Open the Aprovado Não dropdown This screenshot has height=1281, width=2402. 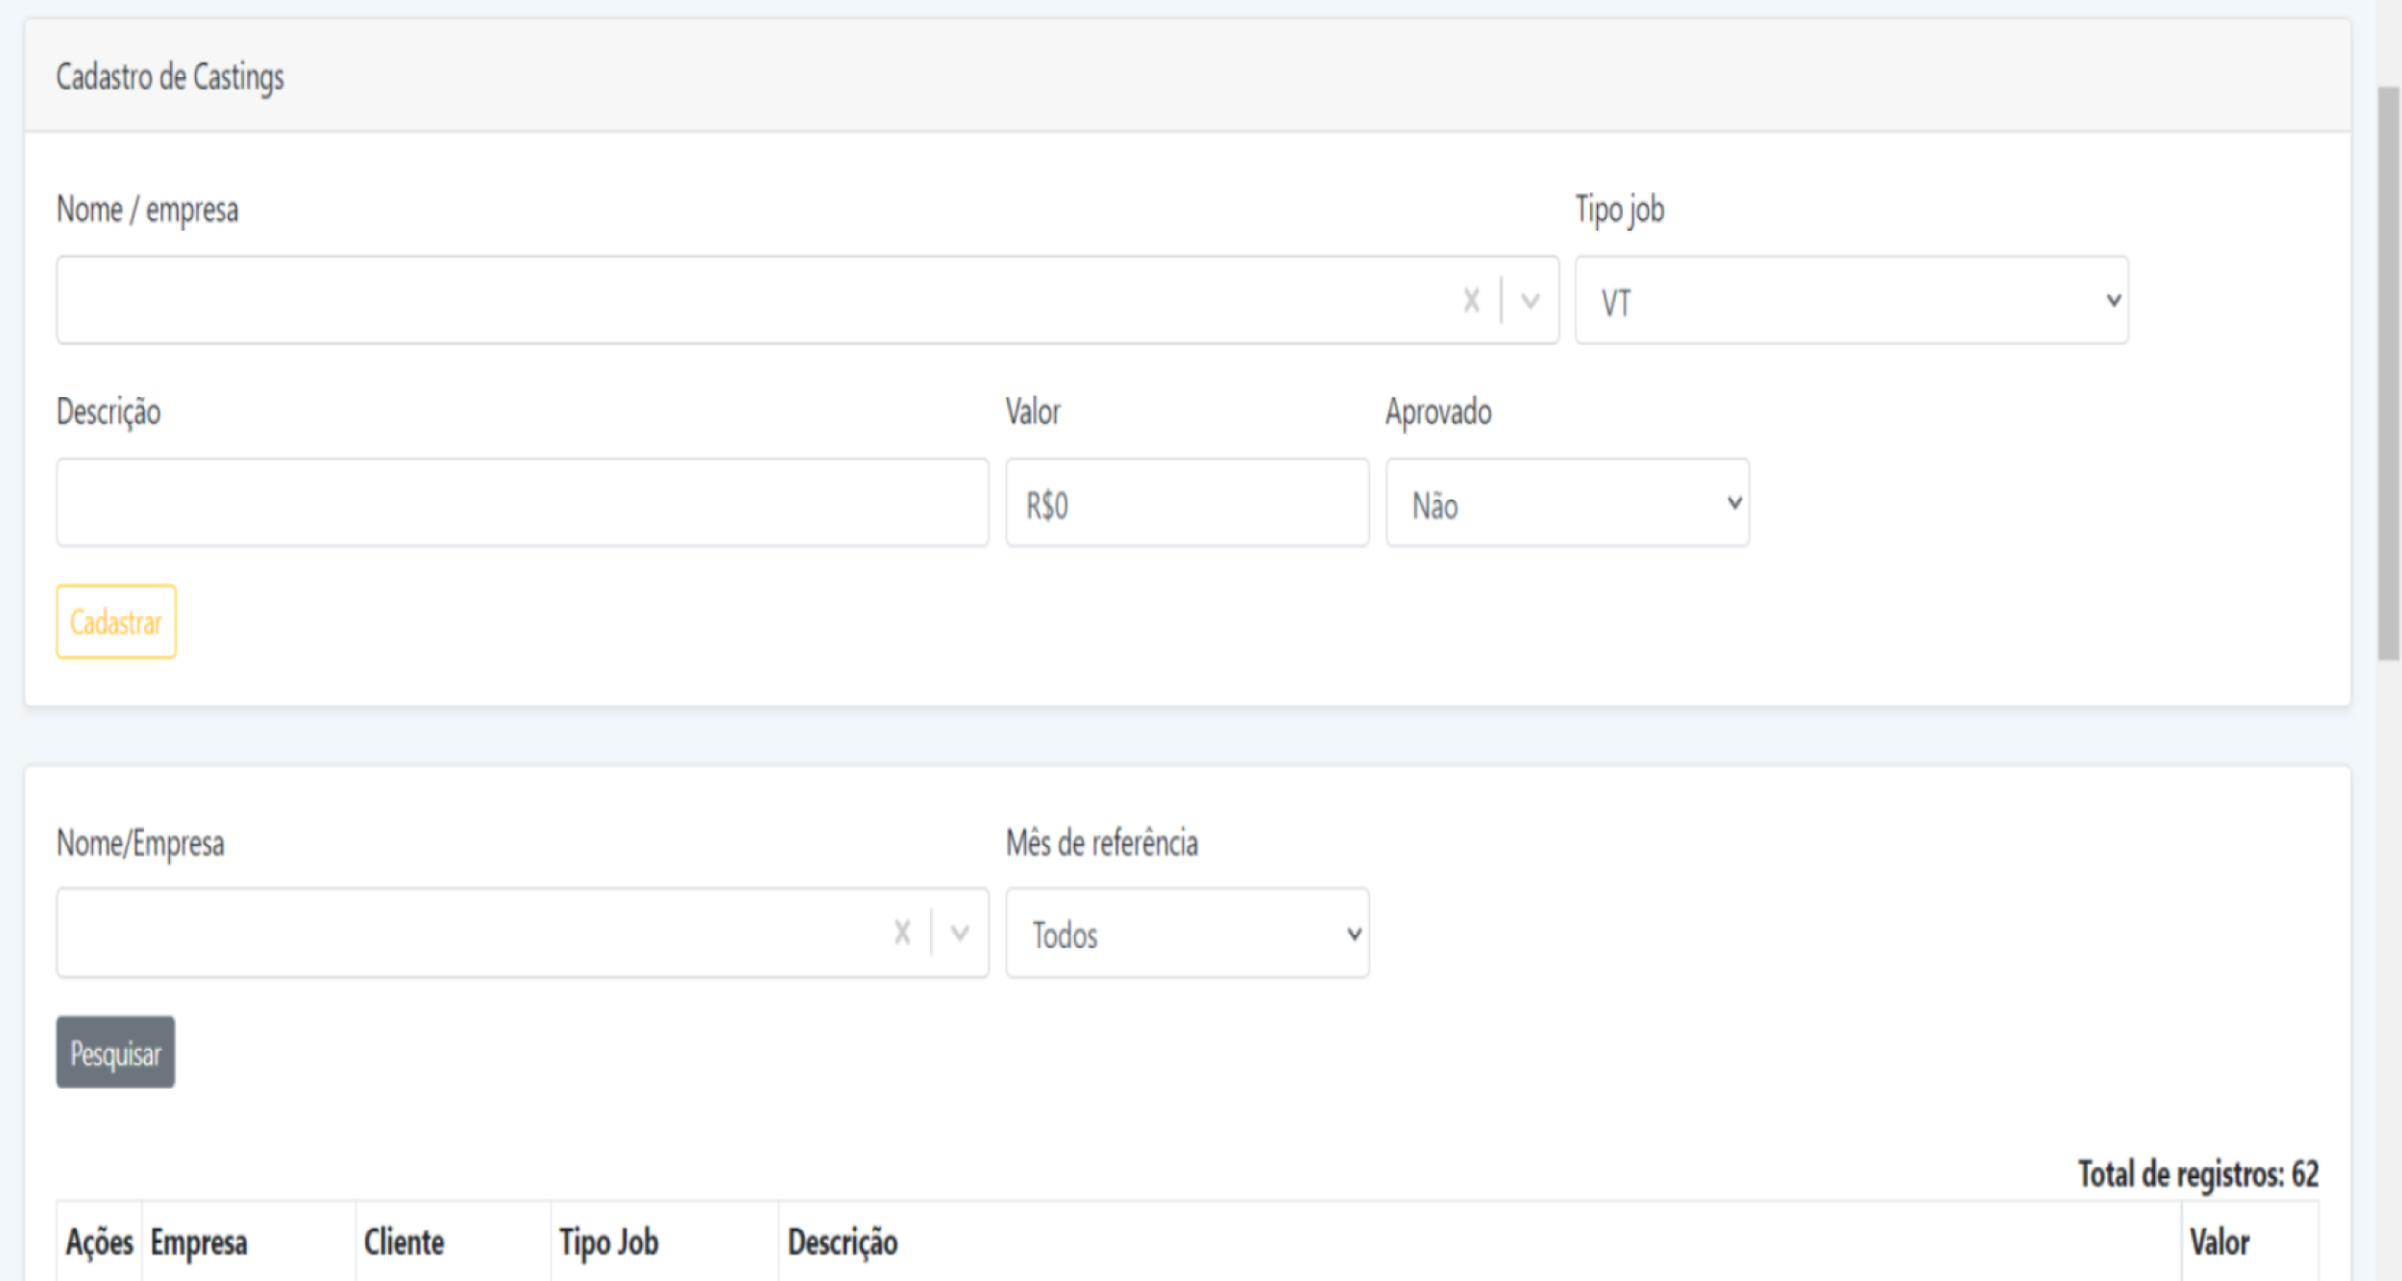click(1567, 503)
